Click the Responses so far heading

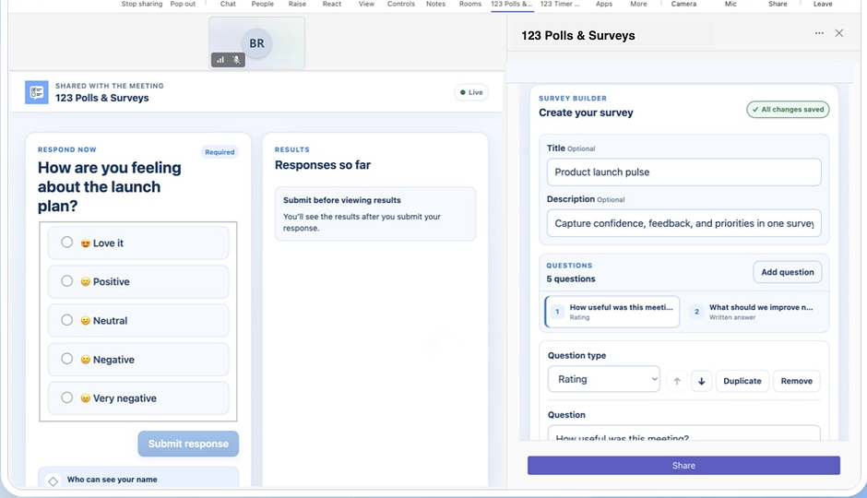[x=323, y=165]
